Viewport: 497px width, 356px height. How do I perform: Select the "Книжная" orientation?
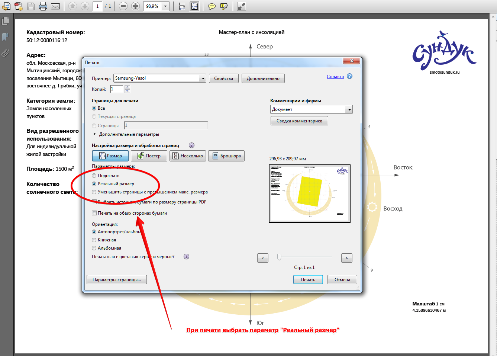coord(94,240)
